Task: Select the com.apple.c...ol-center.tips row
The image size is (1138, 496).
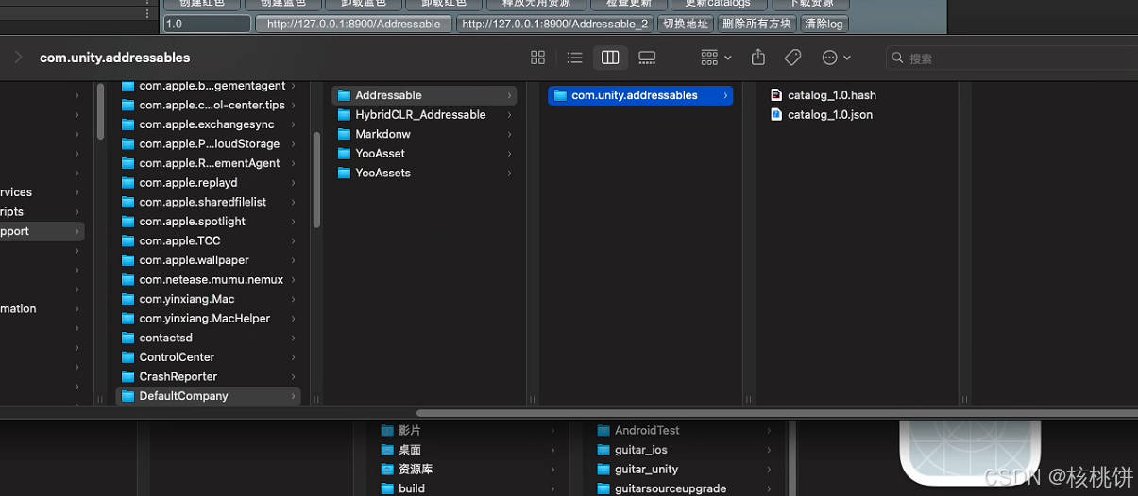Action: pos(209,106)
